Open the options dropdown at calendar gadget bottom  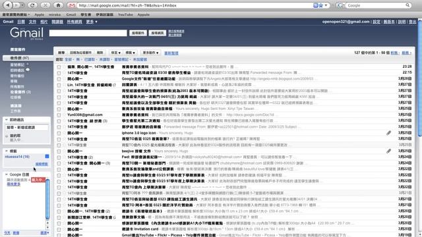45,233
